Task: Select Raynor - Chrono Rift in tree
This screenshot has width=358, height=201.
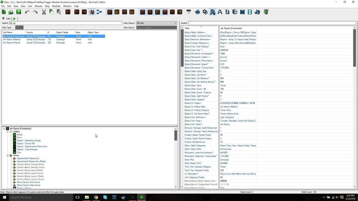Action: (26, 143)
